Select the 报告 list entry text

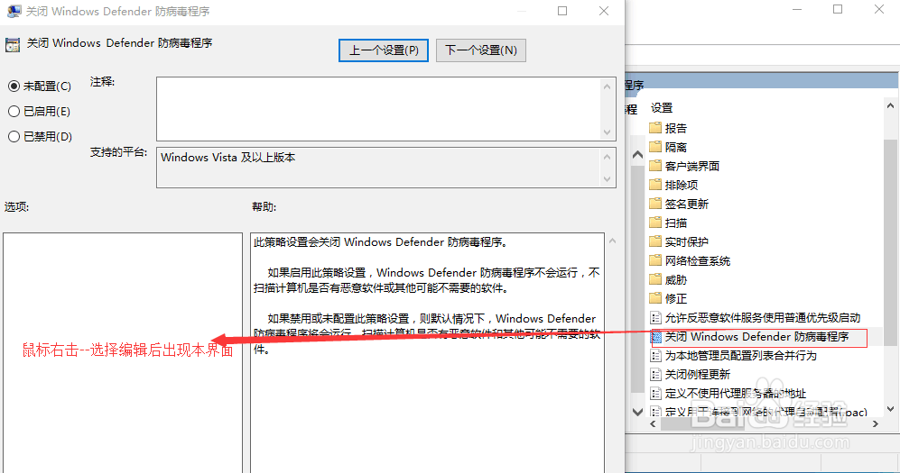675,128
